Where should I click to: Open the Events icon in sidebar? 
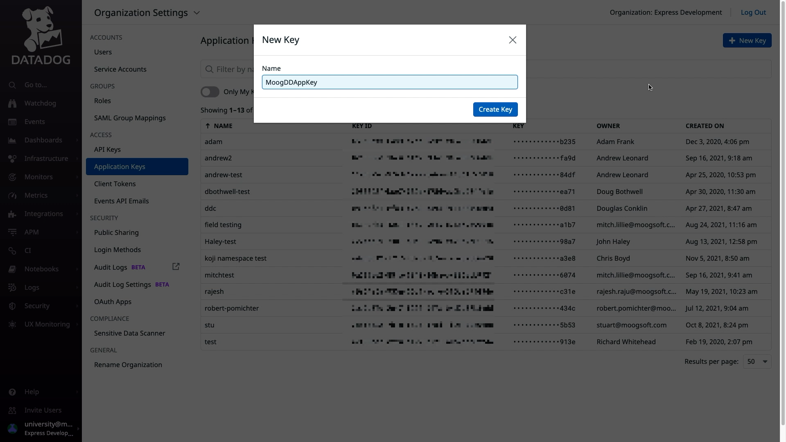[x=12, y=122]
